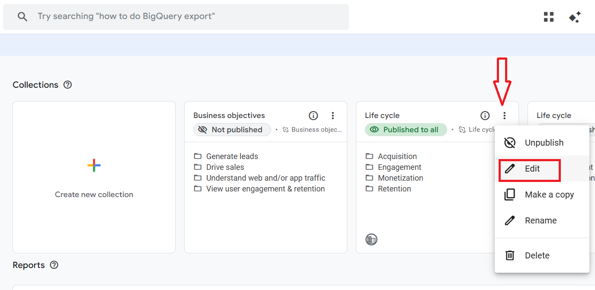This screenshot has height=290, width=595.
Task: Open Business objectives three-dot menu
Action: coord(333,115)
